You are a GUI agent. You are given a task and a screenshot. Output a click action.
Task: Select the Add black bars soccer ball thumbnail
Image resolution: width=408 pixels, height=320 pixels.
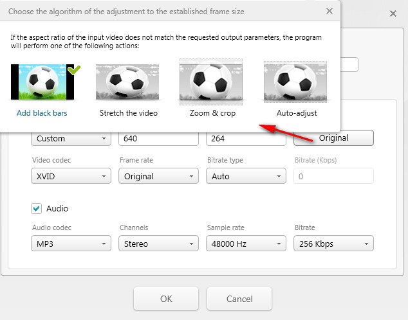click(x=42, y=82)
